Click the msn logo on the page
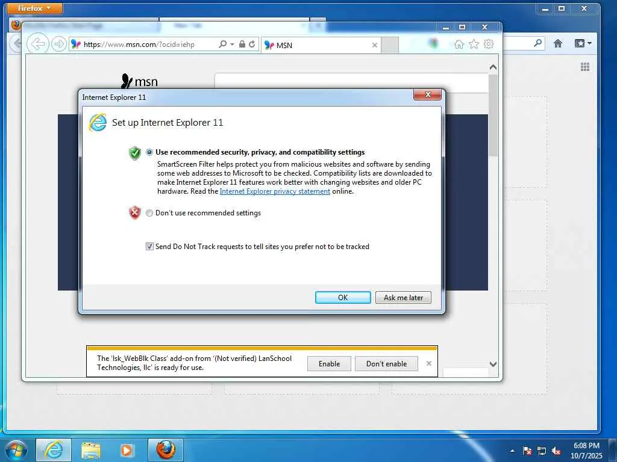Viewport: 617px width, 462px height. (x=139, y=81)
